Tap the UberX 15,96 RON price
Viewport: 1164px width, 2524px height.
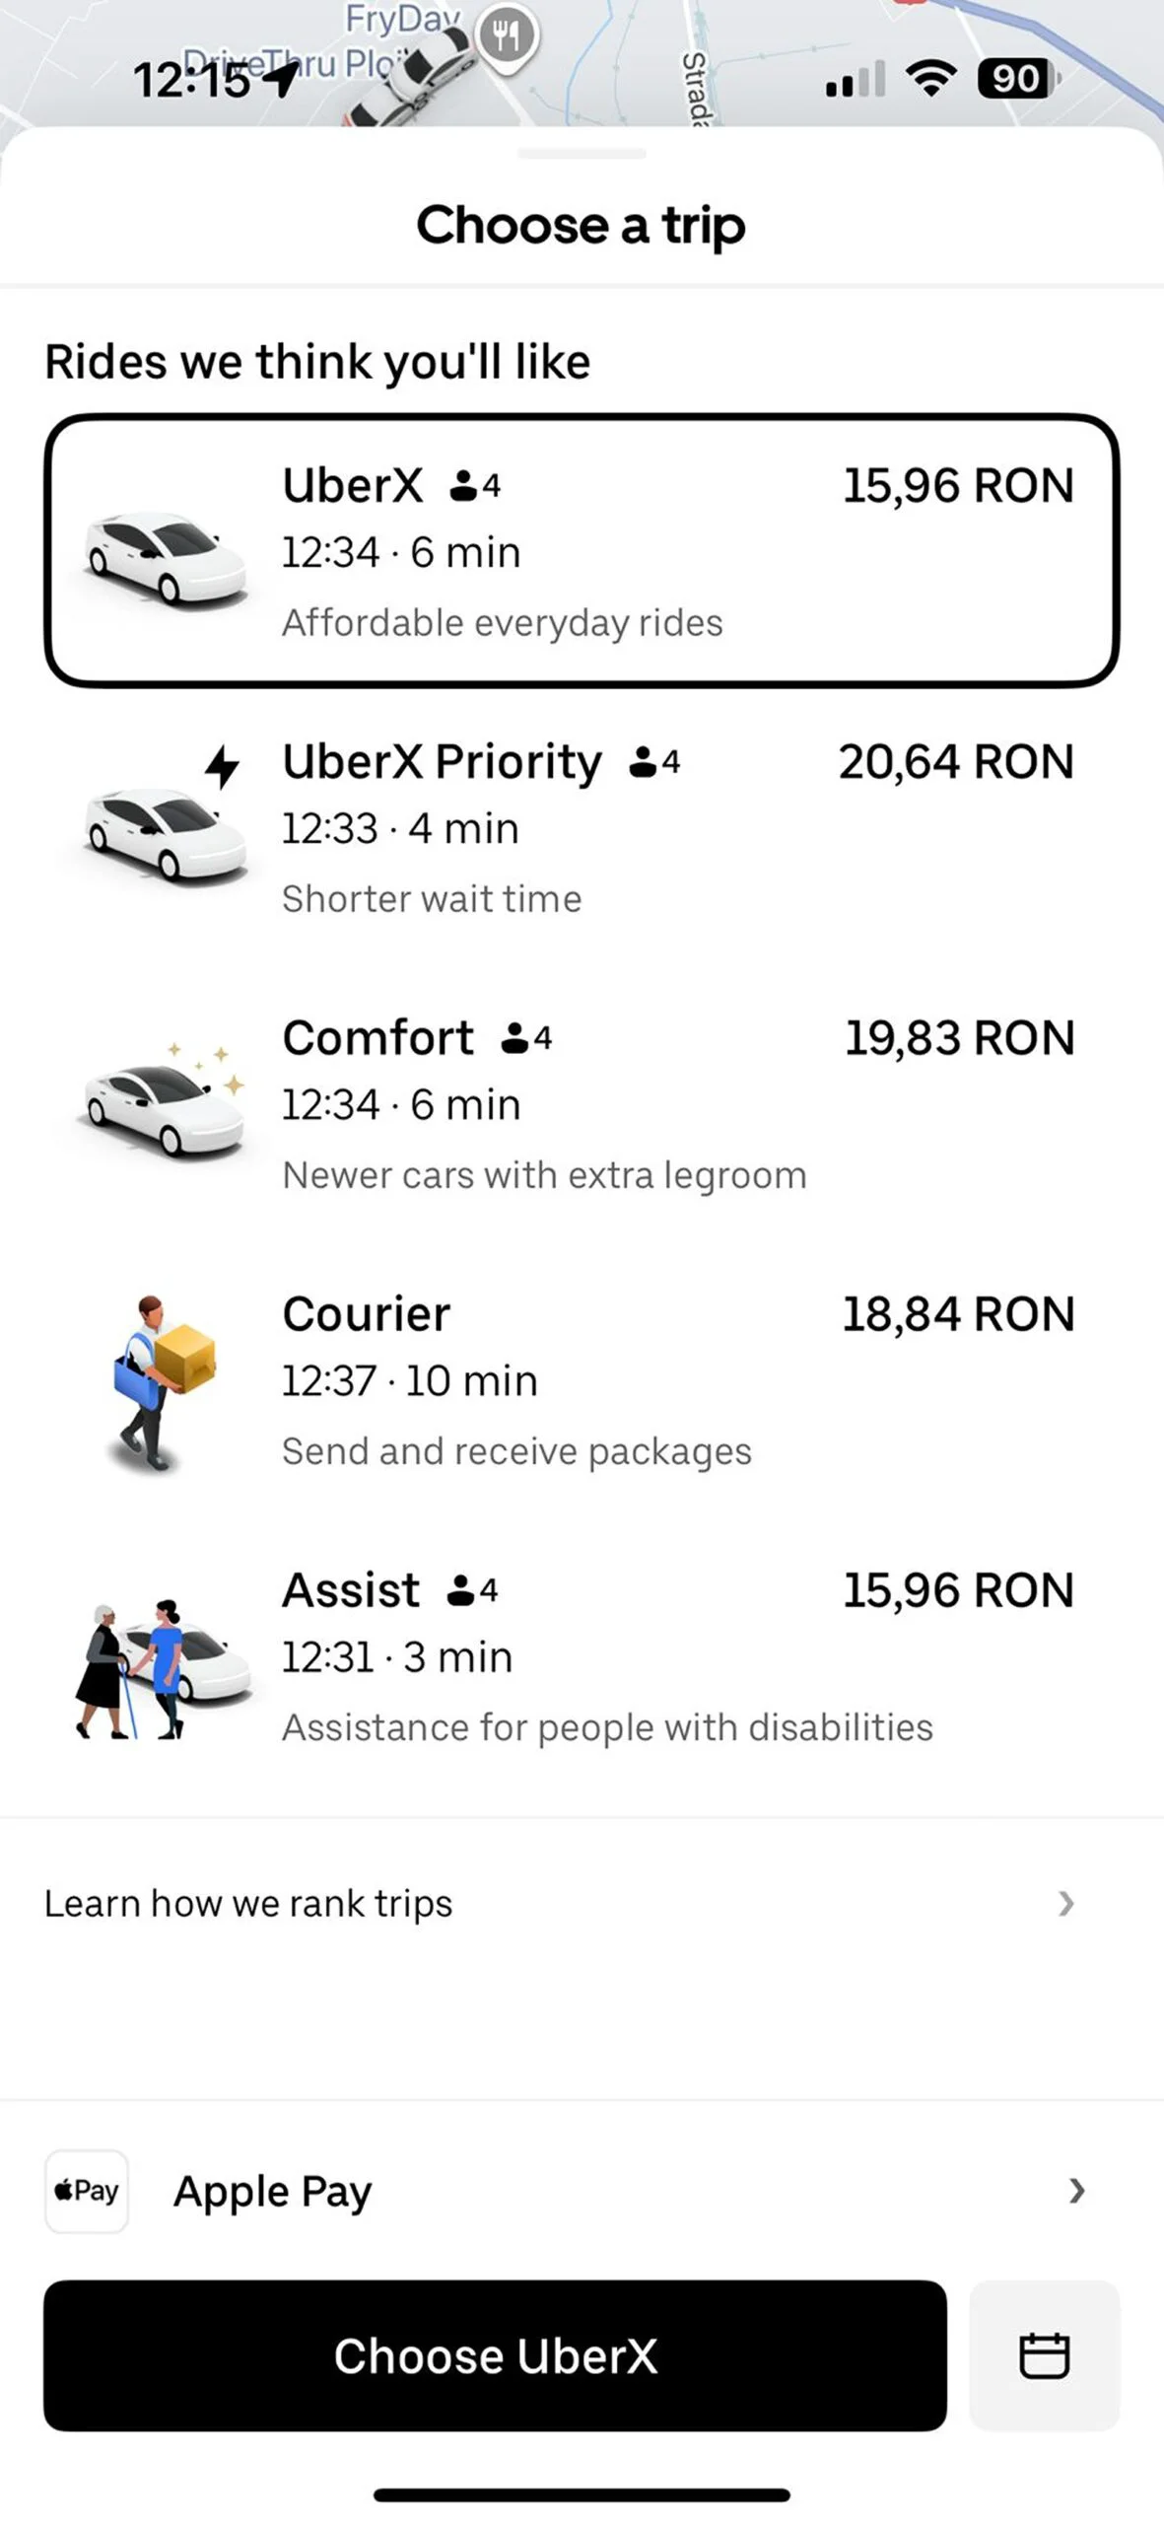958,486
